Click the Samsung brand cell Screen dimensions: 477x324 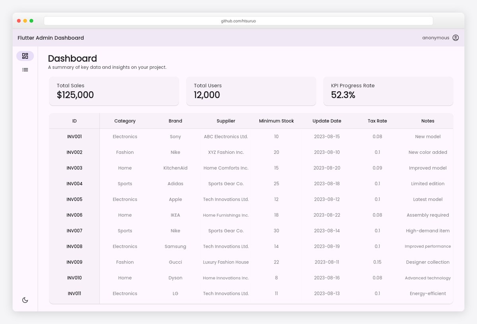[x=175, y=246]
